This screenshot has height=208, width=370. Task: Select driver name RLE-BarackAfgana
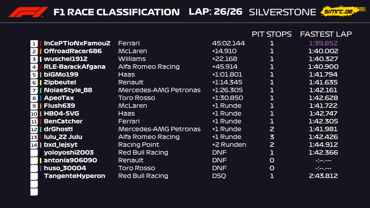pyautogui.click(x=75, y=67)
